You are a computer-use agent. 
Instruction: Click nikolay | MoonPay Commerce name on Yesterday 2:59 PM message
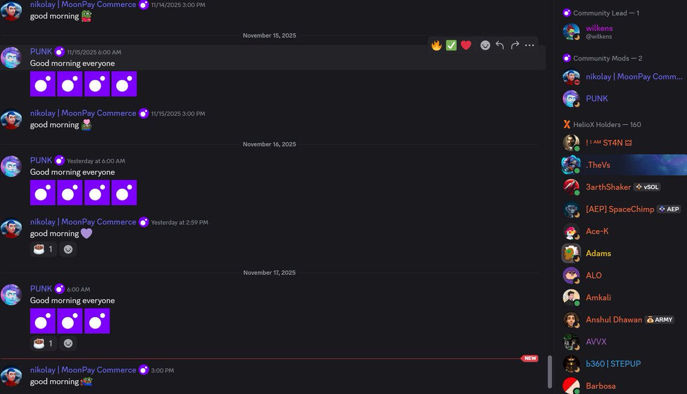[83, 222]
